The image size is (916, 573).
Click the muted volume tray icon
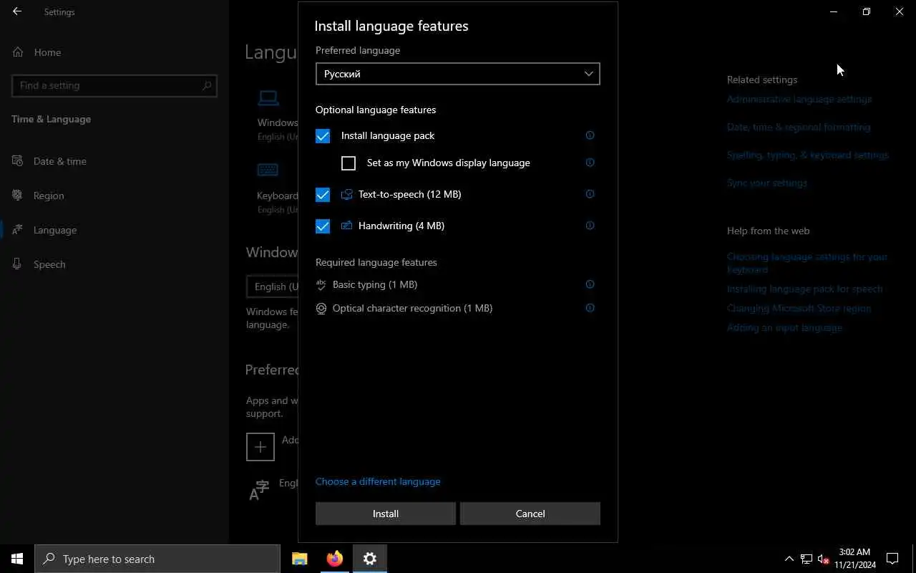point(823,559)
